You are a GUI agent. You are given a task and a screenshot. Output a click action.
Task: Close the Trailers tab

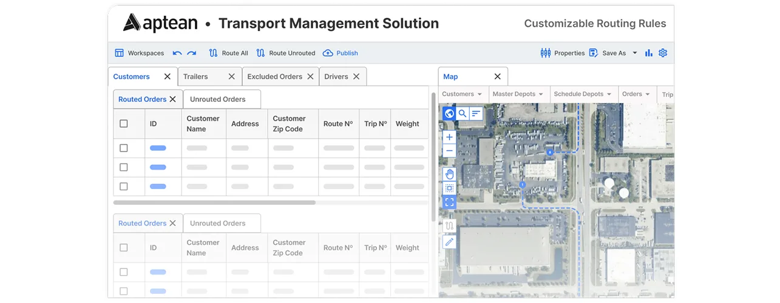point(231,77)
